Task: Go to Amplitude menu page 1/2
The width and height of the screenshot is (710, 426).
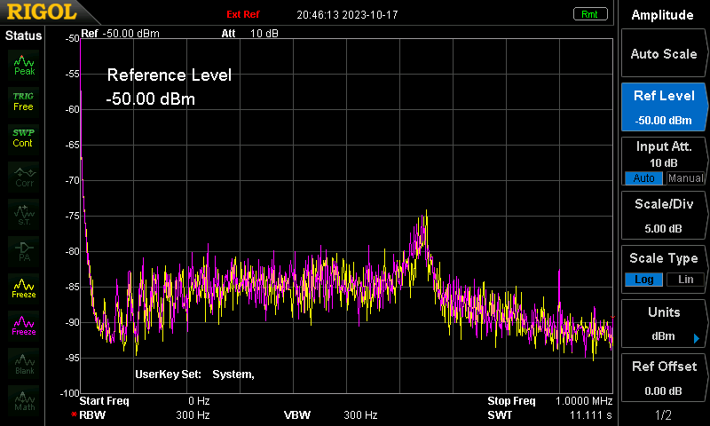Action: pos(663,414)
